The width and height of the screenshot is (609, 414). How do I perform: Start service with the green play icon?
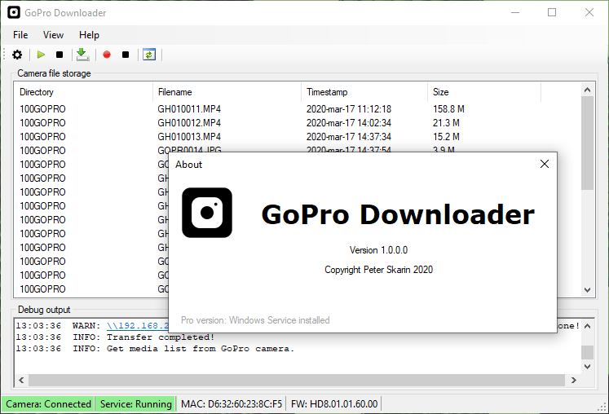pos(41,55)
